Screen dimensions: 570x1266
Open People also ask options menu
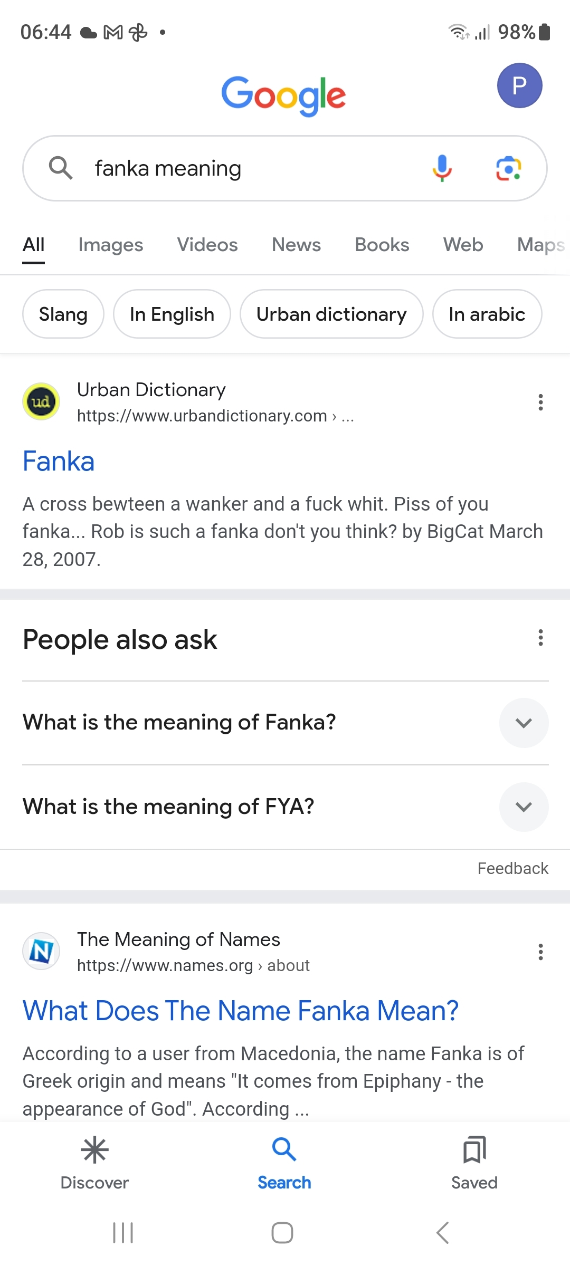(540, 638)
